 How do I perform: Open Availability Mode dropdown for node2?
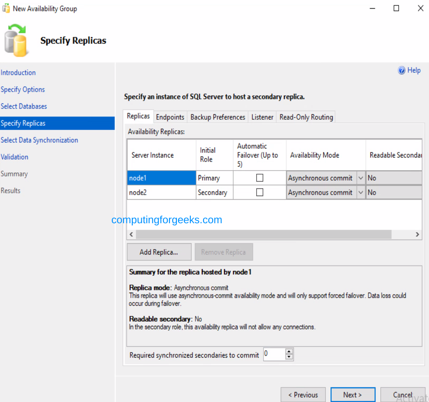360,192
